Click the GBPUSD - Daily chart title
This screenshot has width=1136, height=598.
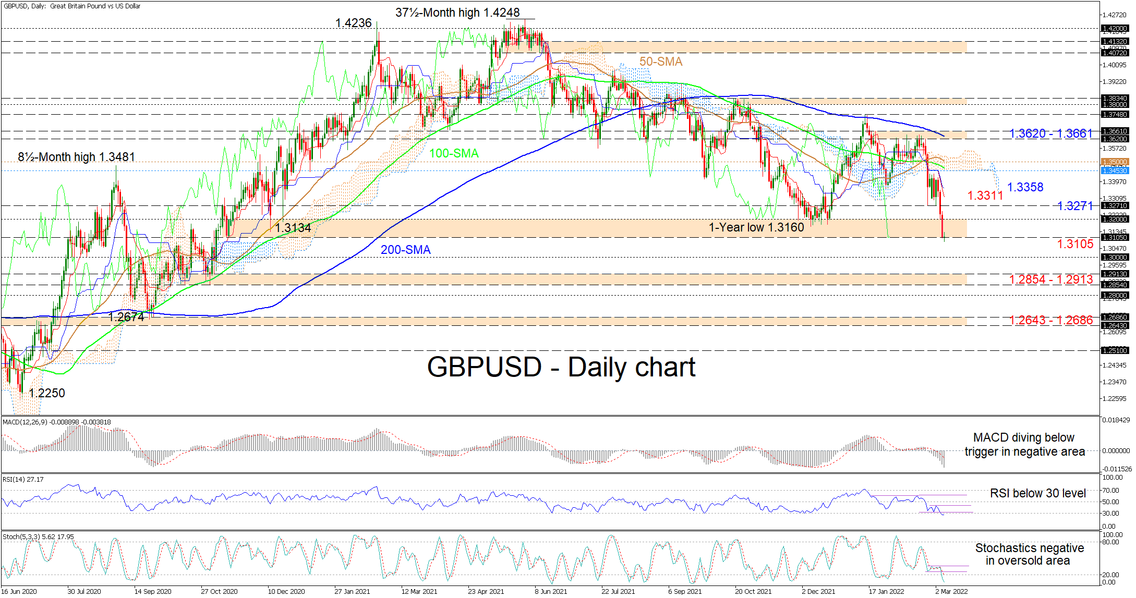click(x=561, y=367)
